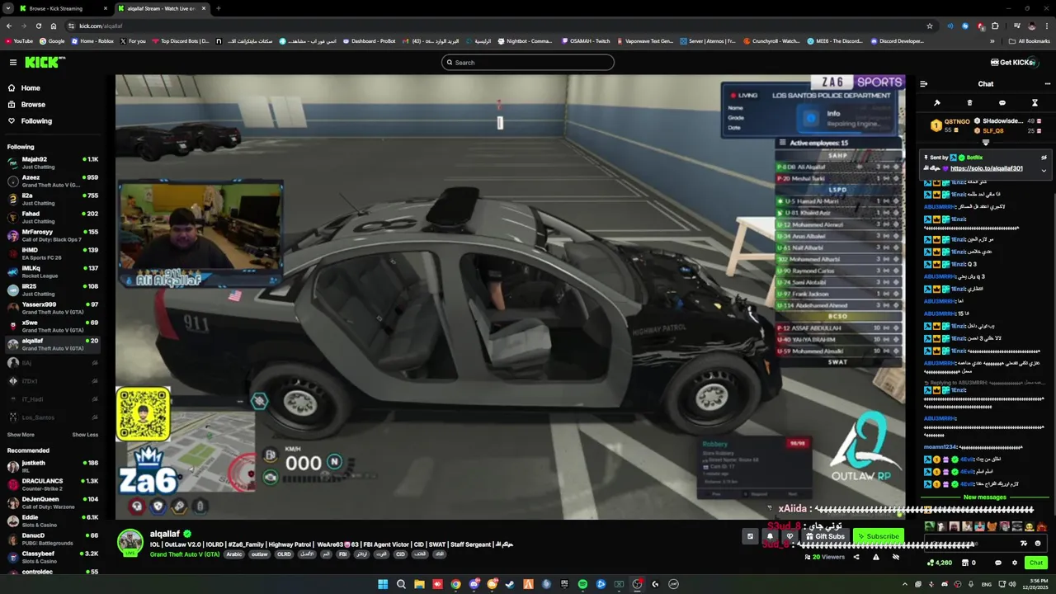
Task: Open a new browser tab
Action: [x=219, y=8]
